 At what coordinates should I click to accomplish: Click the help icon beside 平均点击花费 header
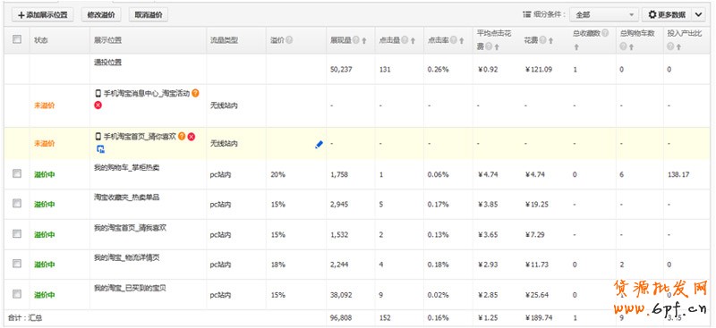pyautogui.click(x=489, y=46)
